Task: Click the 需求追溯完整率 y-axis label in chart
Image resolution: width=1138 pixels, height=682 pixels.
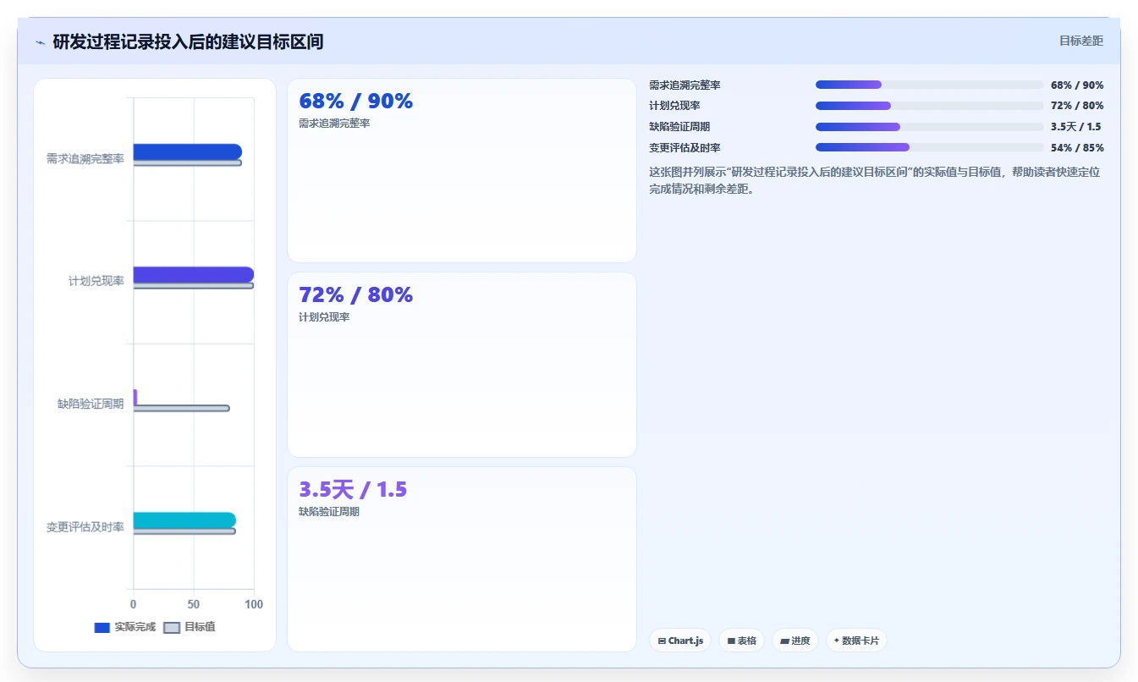Action: pyautogui.click(x=85, y=158)
